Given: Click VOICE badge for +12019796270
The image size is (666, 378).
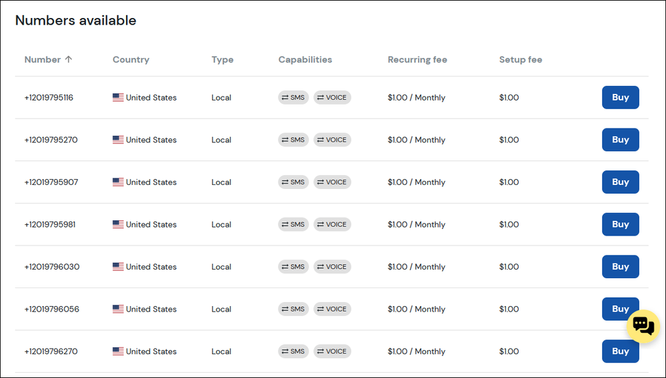Looking at the screenshot, I should click(x=332, y=351).
